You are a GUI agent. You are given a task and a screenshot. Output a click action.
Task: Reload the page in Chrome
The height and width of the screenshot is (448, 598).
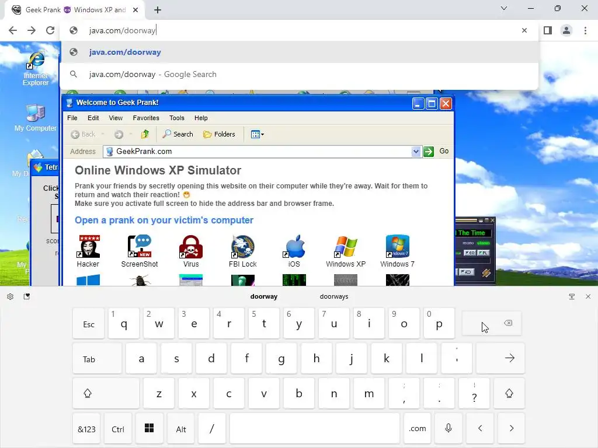point(50,30)
